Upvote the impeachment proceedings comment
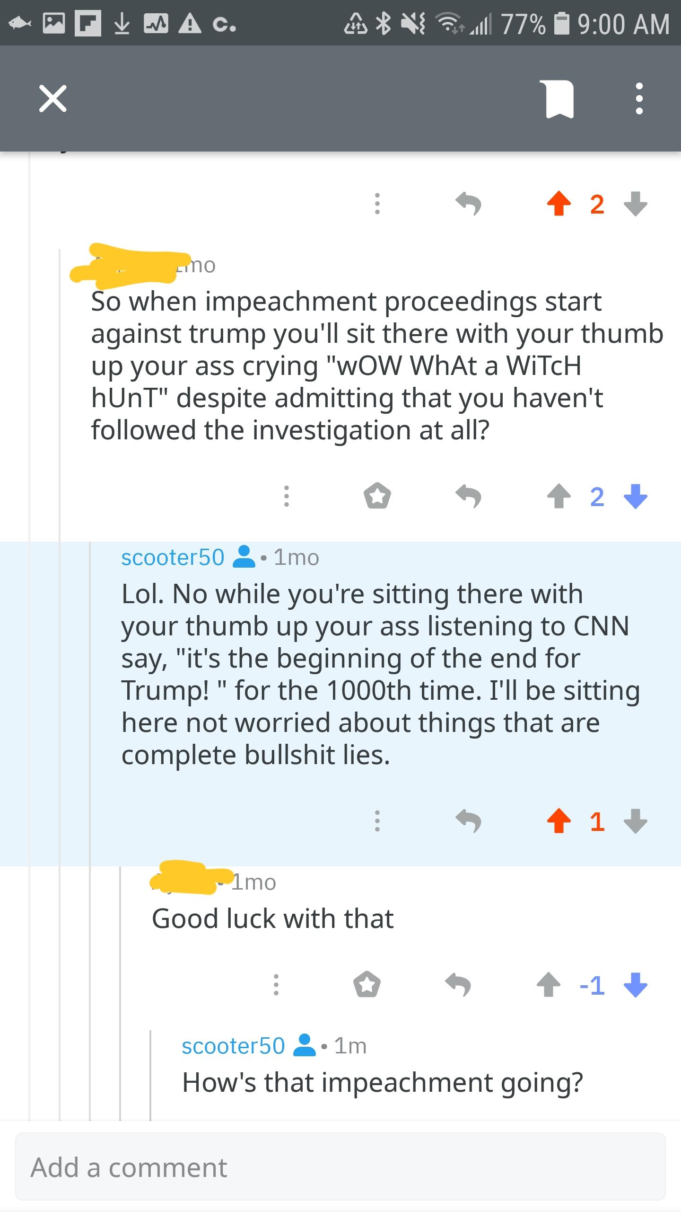Image resolution: width=681 pixels, height=1212 pixels. 559,496
